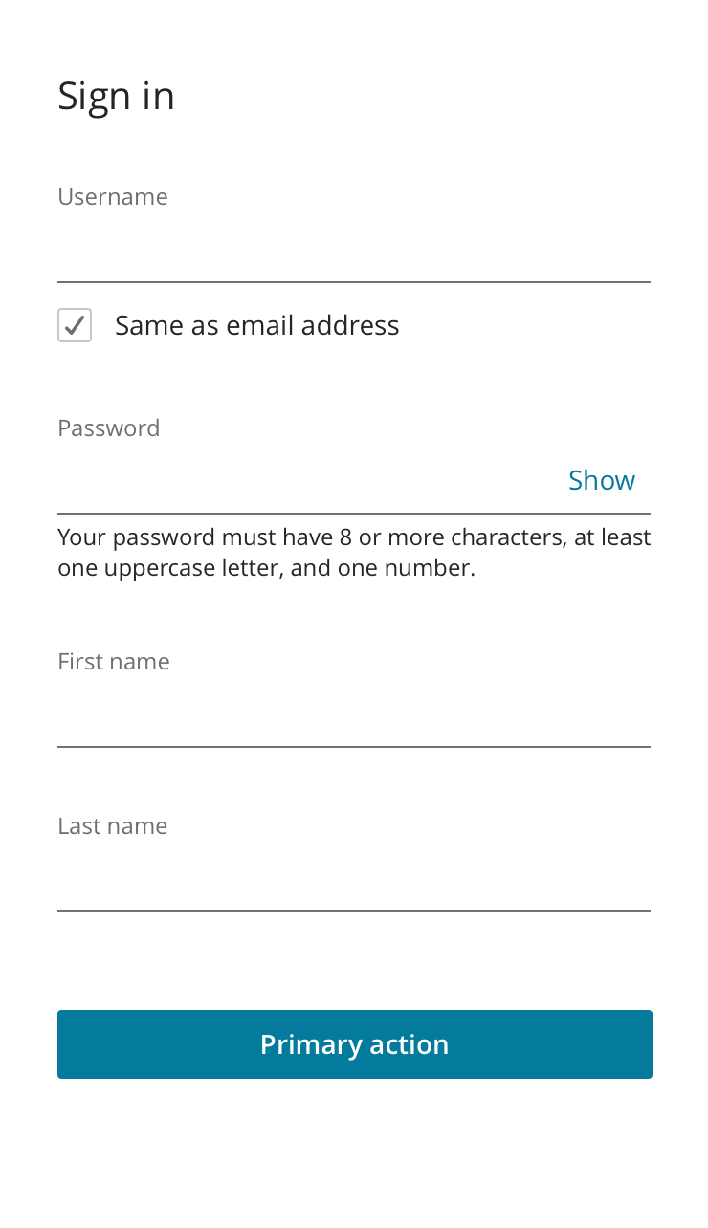Click the underline beneath the Password field
The height and width of the screenshot is (1228, 708).
(353, 514)
